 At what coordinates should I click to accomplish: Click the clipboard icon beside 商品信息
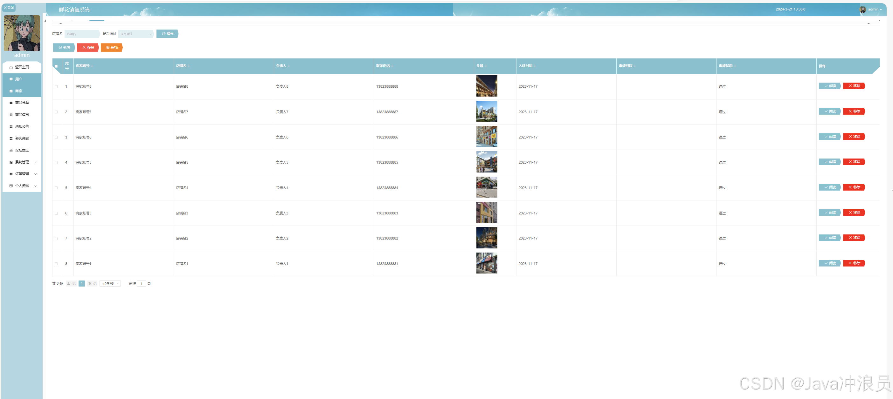[x=11, y=115]
